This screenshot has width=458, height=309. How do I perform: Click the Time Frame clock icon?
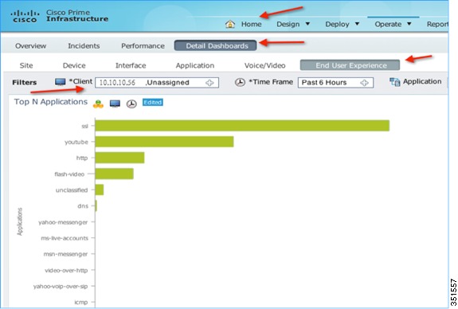tap(240, 82)
